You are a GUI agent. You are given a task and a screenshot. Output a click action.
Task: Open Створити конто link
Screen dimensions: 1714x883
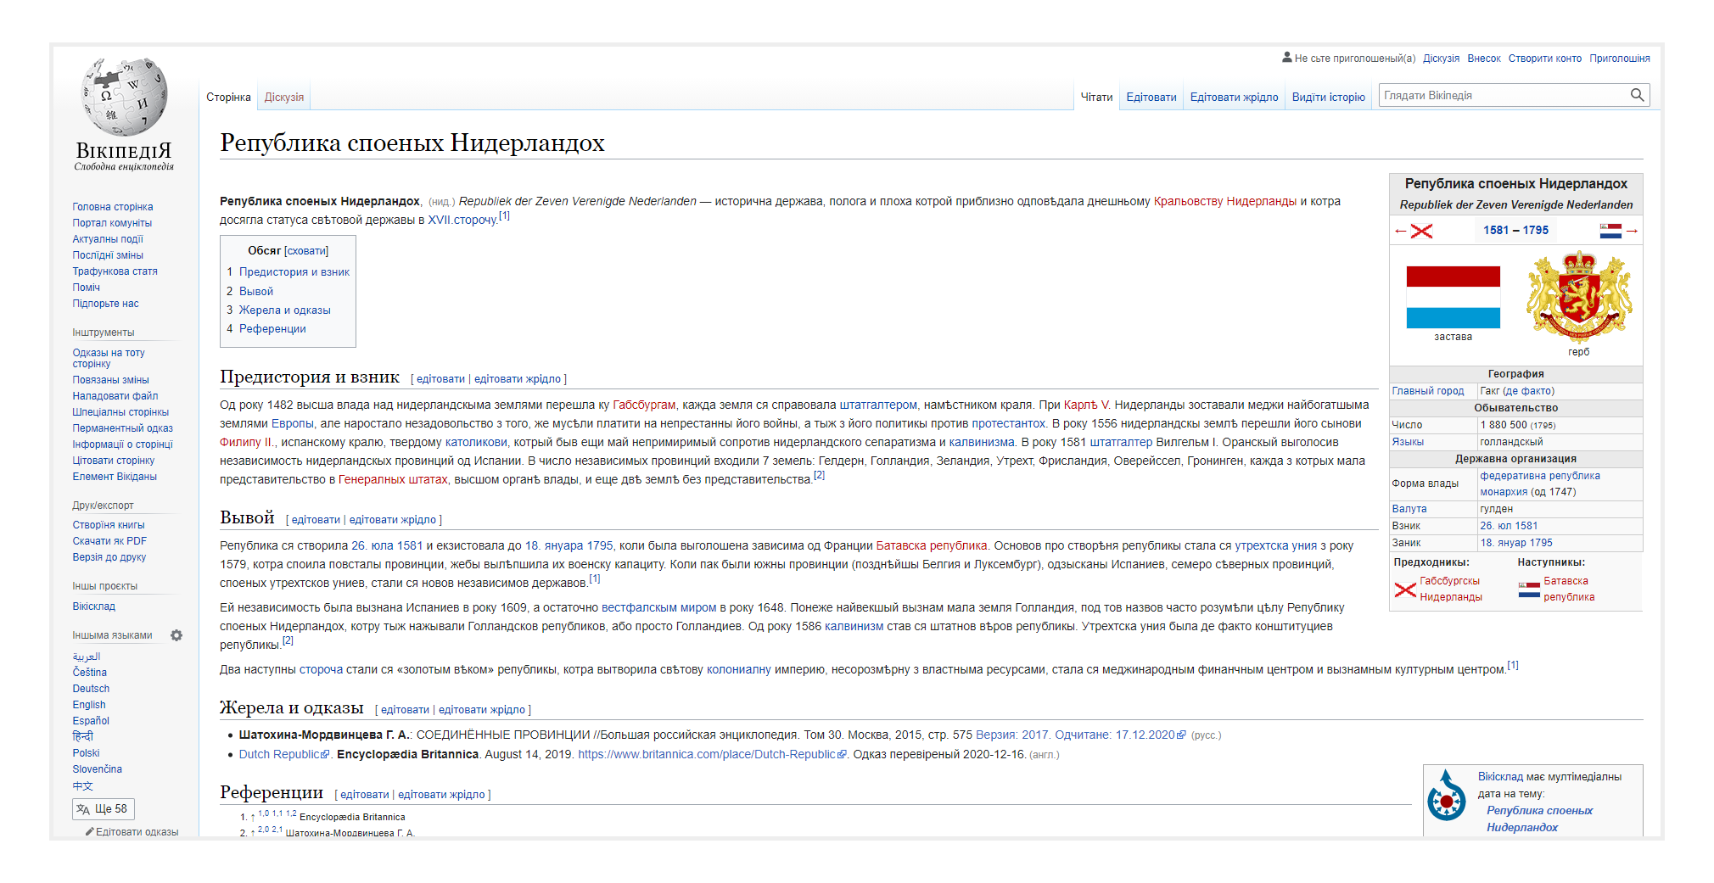click(x=1544, y=59)
